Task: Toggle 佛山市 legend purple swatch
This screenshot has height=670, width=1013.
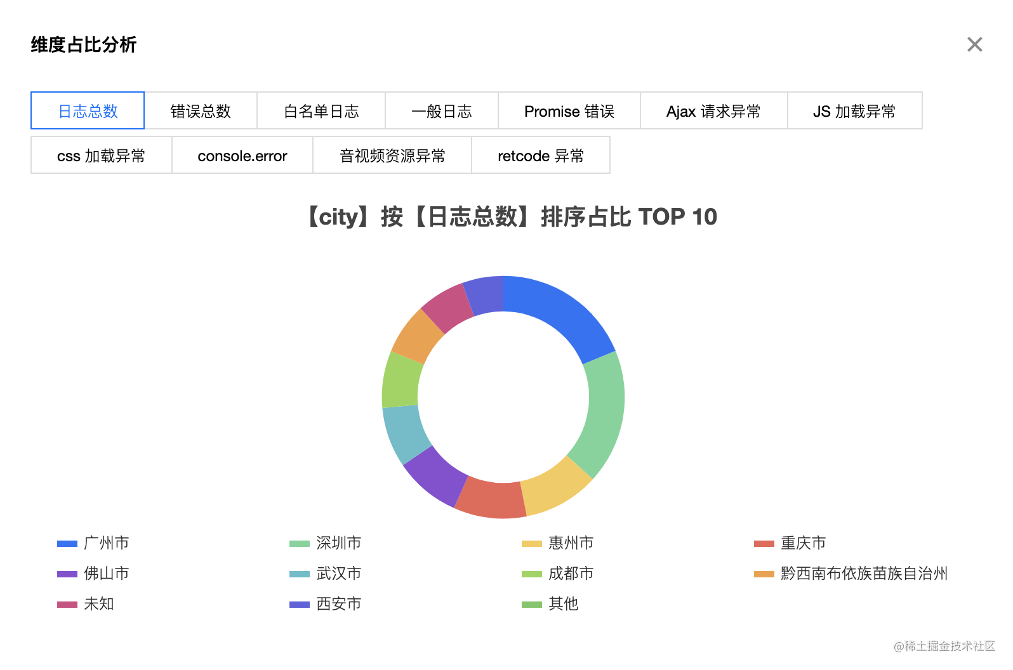Action: pos(67,574)
